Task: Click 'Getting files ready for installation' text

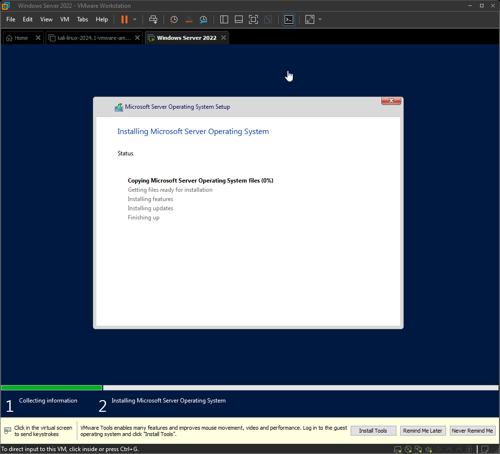Action: point(170,190)
